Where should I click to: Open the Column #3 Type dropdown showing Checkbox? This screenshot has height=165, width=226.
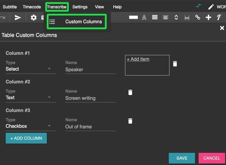(x=31, y=126)
